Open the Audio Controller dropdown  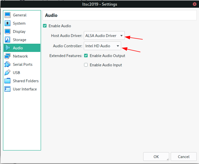(x=102, y=46)
